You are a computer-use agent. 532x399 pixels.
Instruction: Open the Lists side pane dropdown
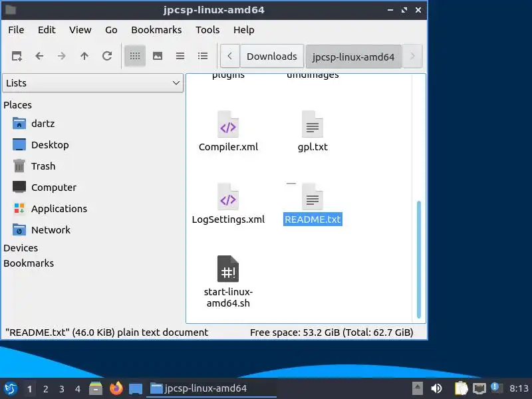[92, 82]
